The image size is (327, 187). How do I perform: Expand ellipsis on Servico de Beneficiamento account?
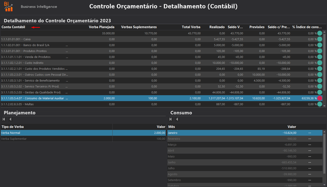(x=67, y=80)
